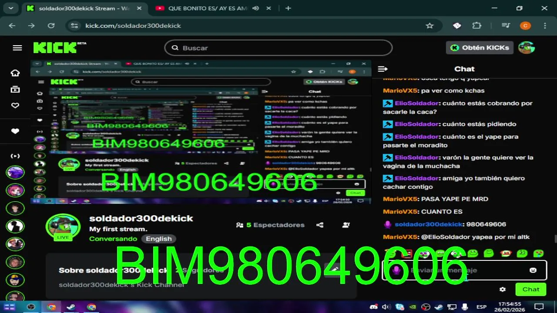Click the share icon beside Espectadores

coord(320,225)
